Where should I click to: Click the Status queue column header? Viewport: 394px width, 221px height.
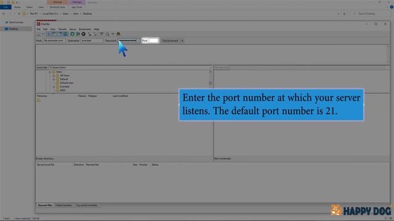(x=155, y=165)
